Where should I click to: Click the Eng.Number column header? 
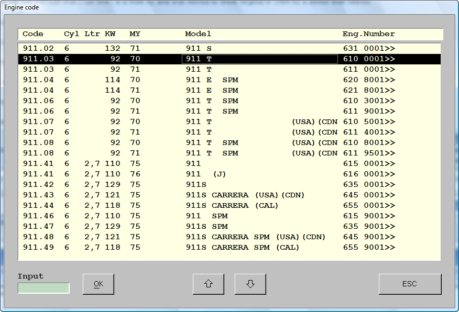369,34
